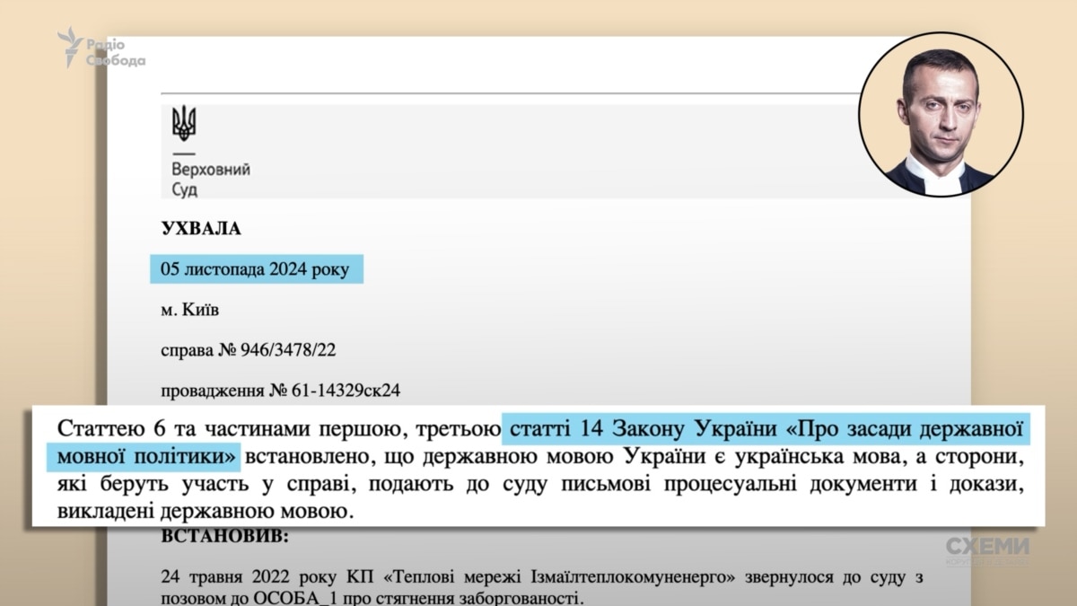Click highlighted words мовної політики

click(141, 456)
